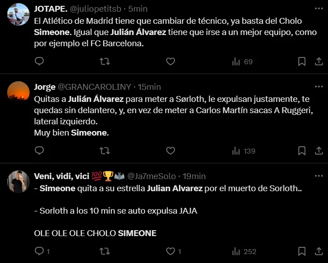The height and width of the screenshot is (263, 328).
Task: Retweet Jorge's post about Sørloth
Action: [x=104, y=151]
